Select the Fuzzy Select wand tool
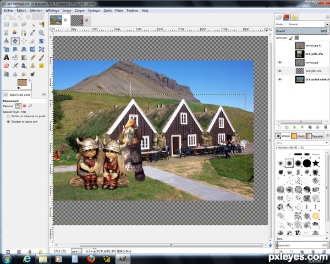This screenshot has width=330, height=264. [32, 24]
